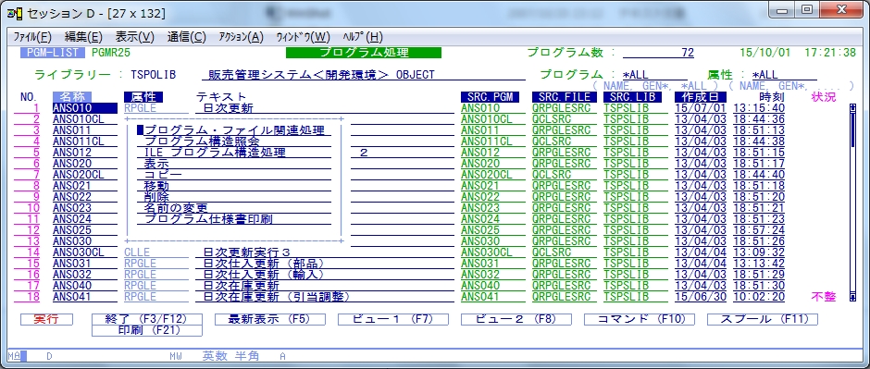Open the ヘルプ(H) menu
This screenshot has height=369, width=870.
pyautogui.click(x=363, y=37)
